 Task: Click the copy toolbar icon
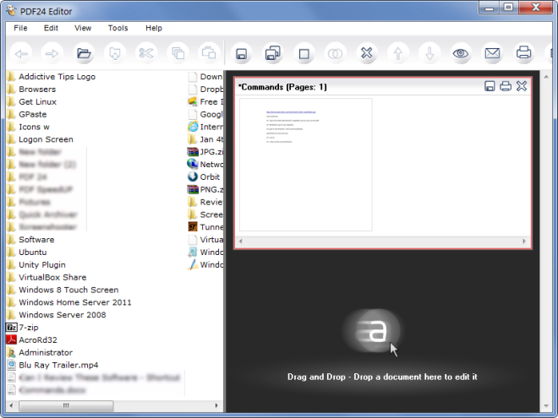coord(178,54)
